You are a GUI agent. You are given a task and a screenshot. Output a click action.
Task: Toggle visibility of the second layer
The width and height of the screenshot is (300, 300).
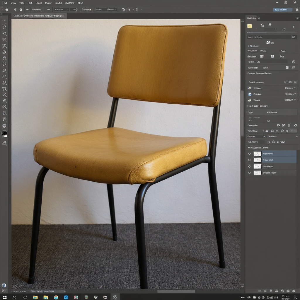click(x=250, y=160)
